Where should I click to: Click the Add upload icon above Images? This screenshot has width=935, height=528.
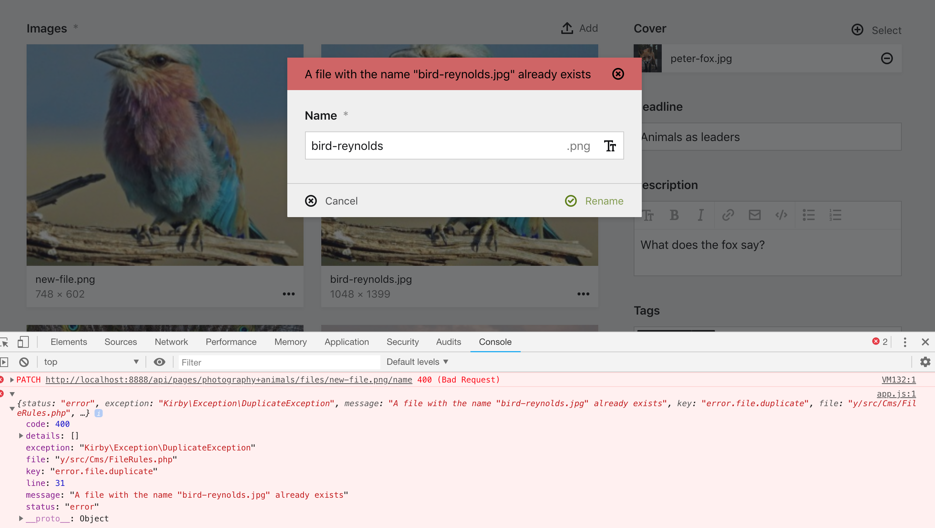click(x=567, y=28)
